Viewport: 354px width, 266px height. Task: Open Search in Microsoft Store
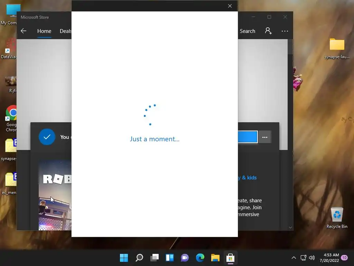(248, 31)
